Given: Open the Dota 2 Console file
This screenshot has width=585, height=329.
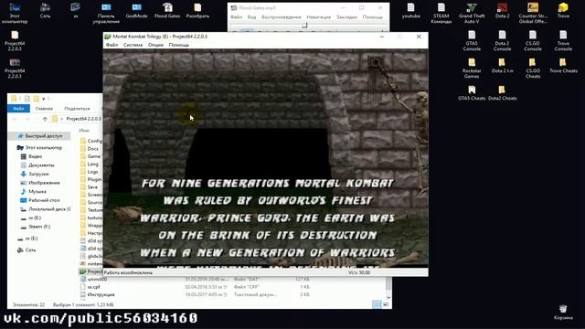Looking at the screenshot, I should (502, 40).
